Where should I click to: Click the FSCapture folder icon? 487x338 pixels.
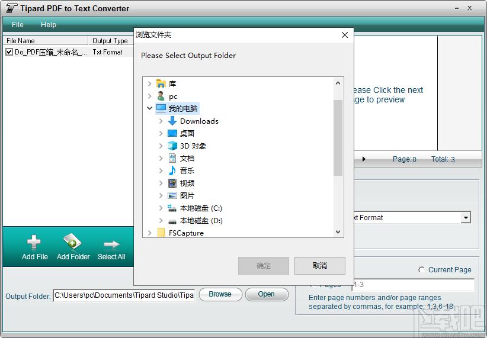point(161,233)
